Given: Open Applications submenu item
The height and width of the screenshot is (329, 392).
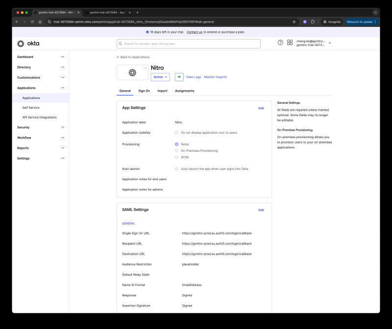Looking at the screenshot, I should (41, 98).
